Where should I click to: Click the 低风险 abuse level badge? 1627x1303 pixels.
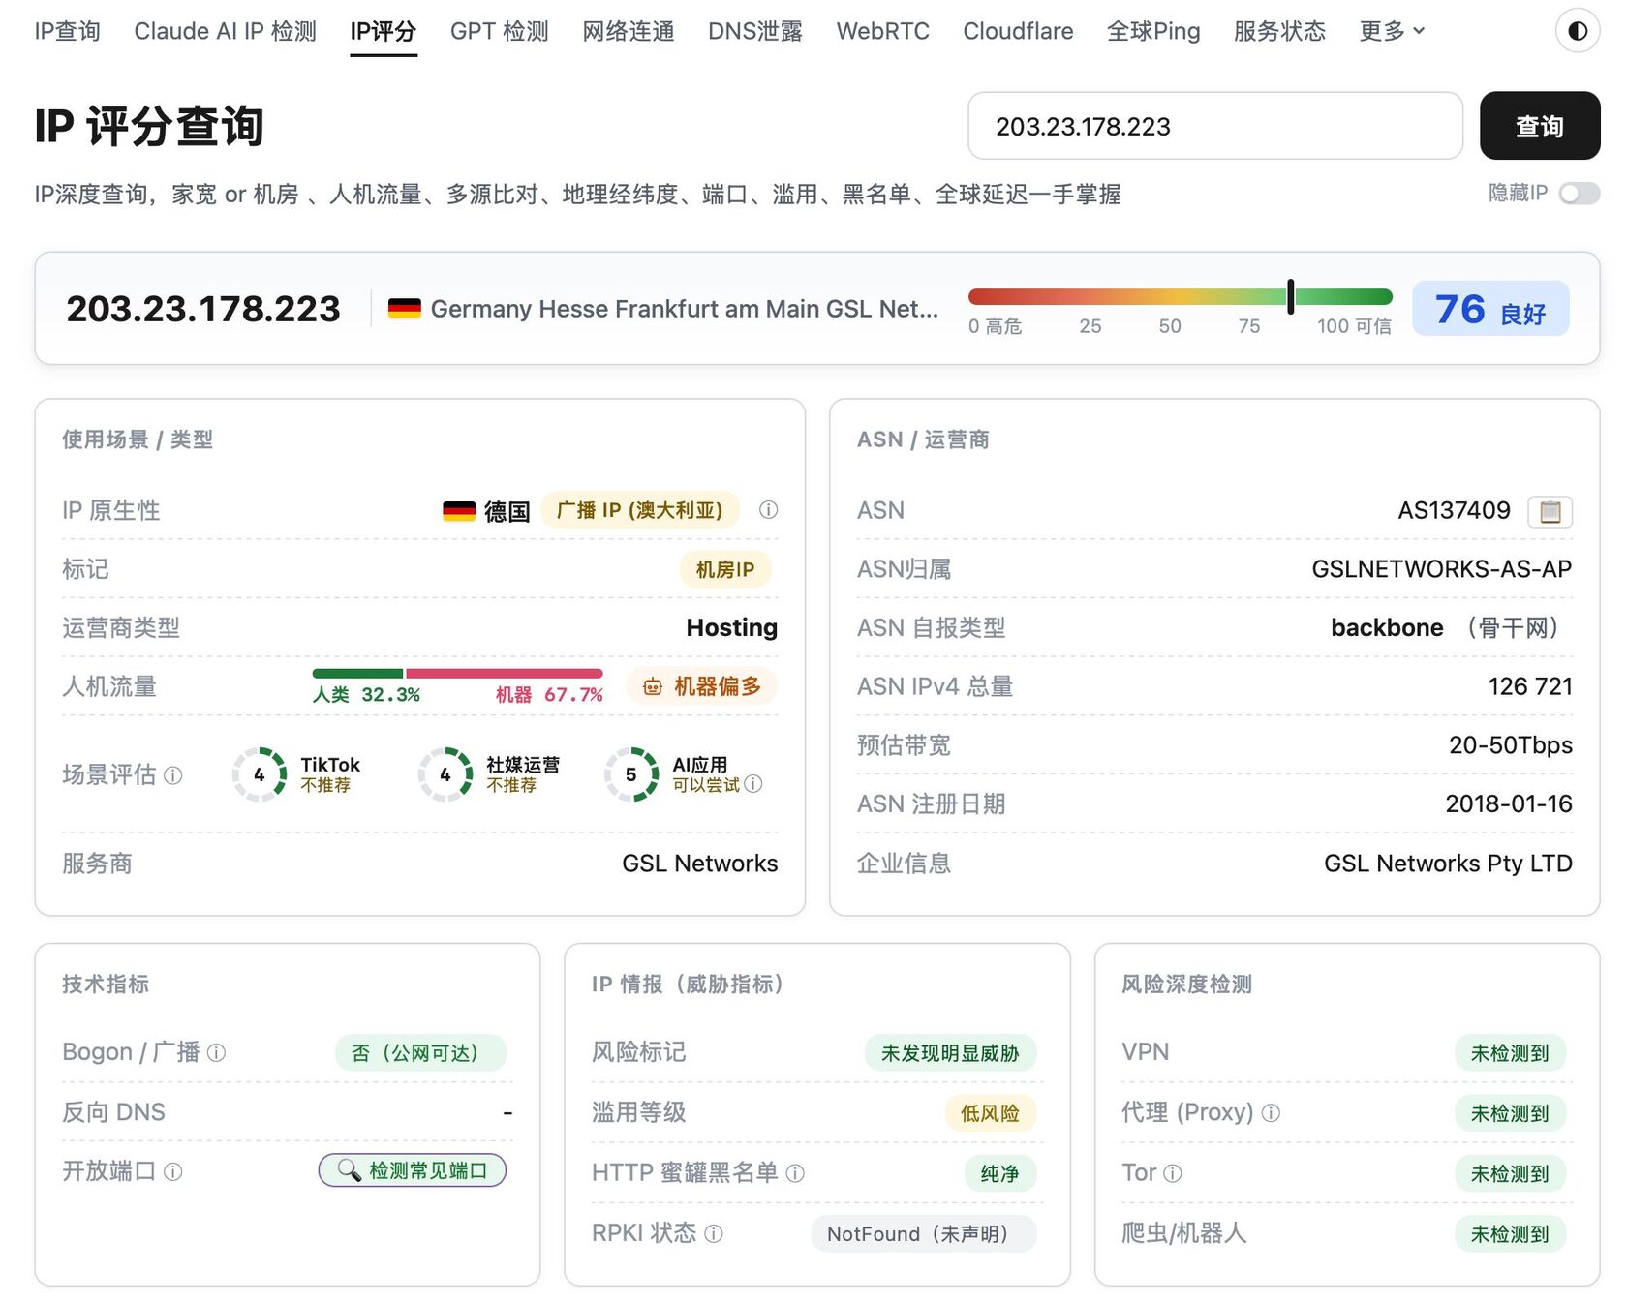pyautogui.click(x=990, y=1113)
